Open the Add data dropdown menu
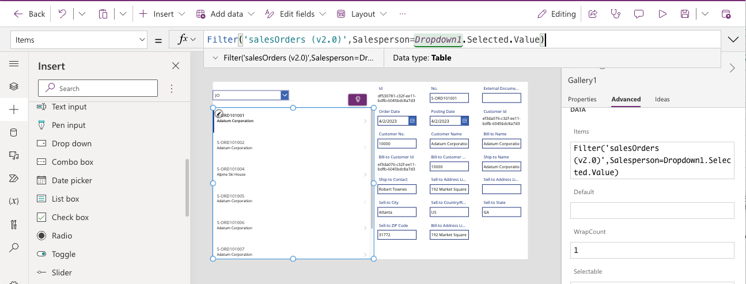This screenshot has width=746, height=284. [227, 14]
